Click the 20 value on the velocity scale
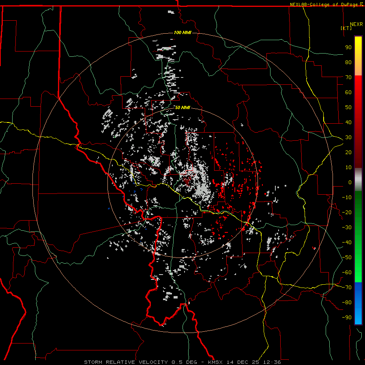 [x=348, y=152]
